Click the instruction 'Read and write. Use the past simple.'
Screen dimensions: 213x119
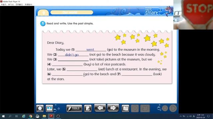point(70,23)
